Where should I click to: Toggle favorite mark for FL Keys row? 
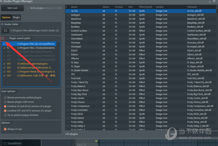pyautogui.click(x=68, y=63)
